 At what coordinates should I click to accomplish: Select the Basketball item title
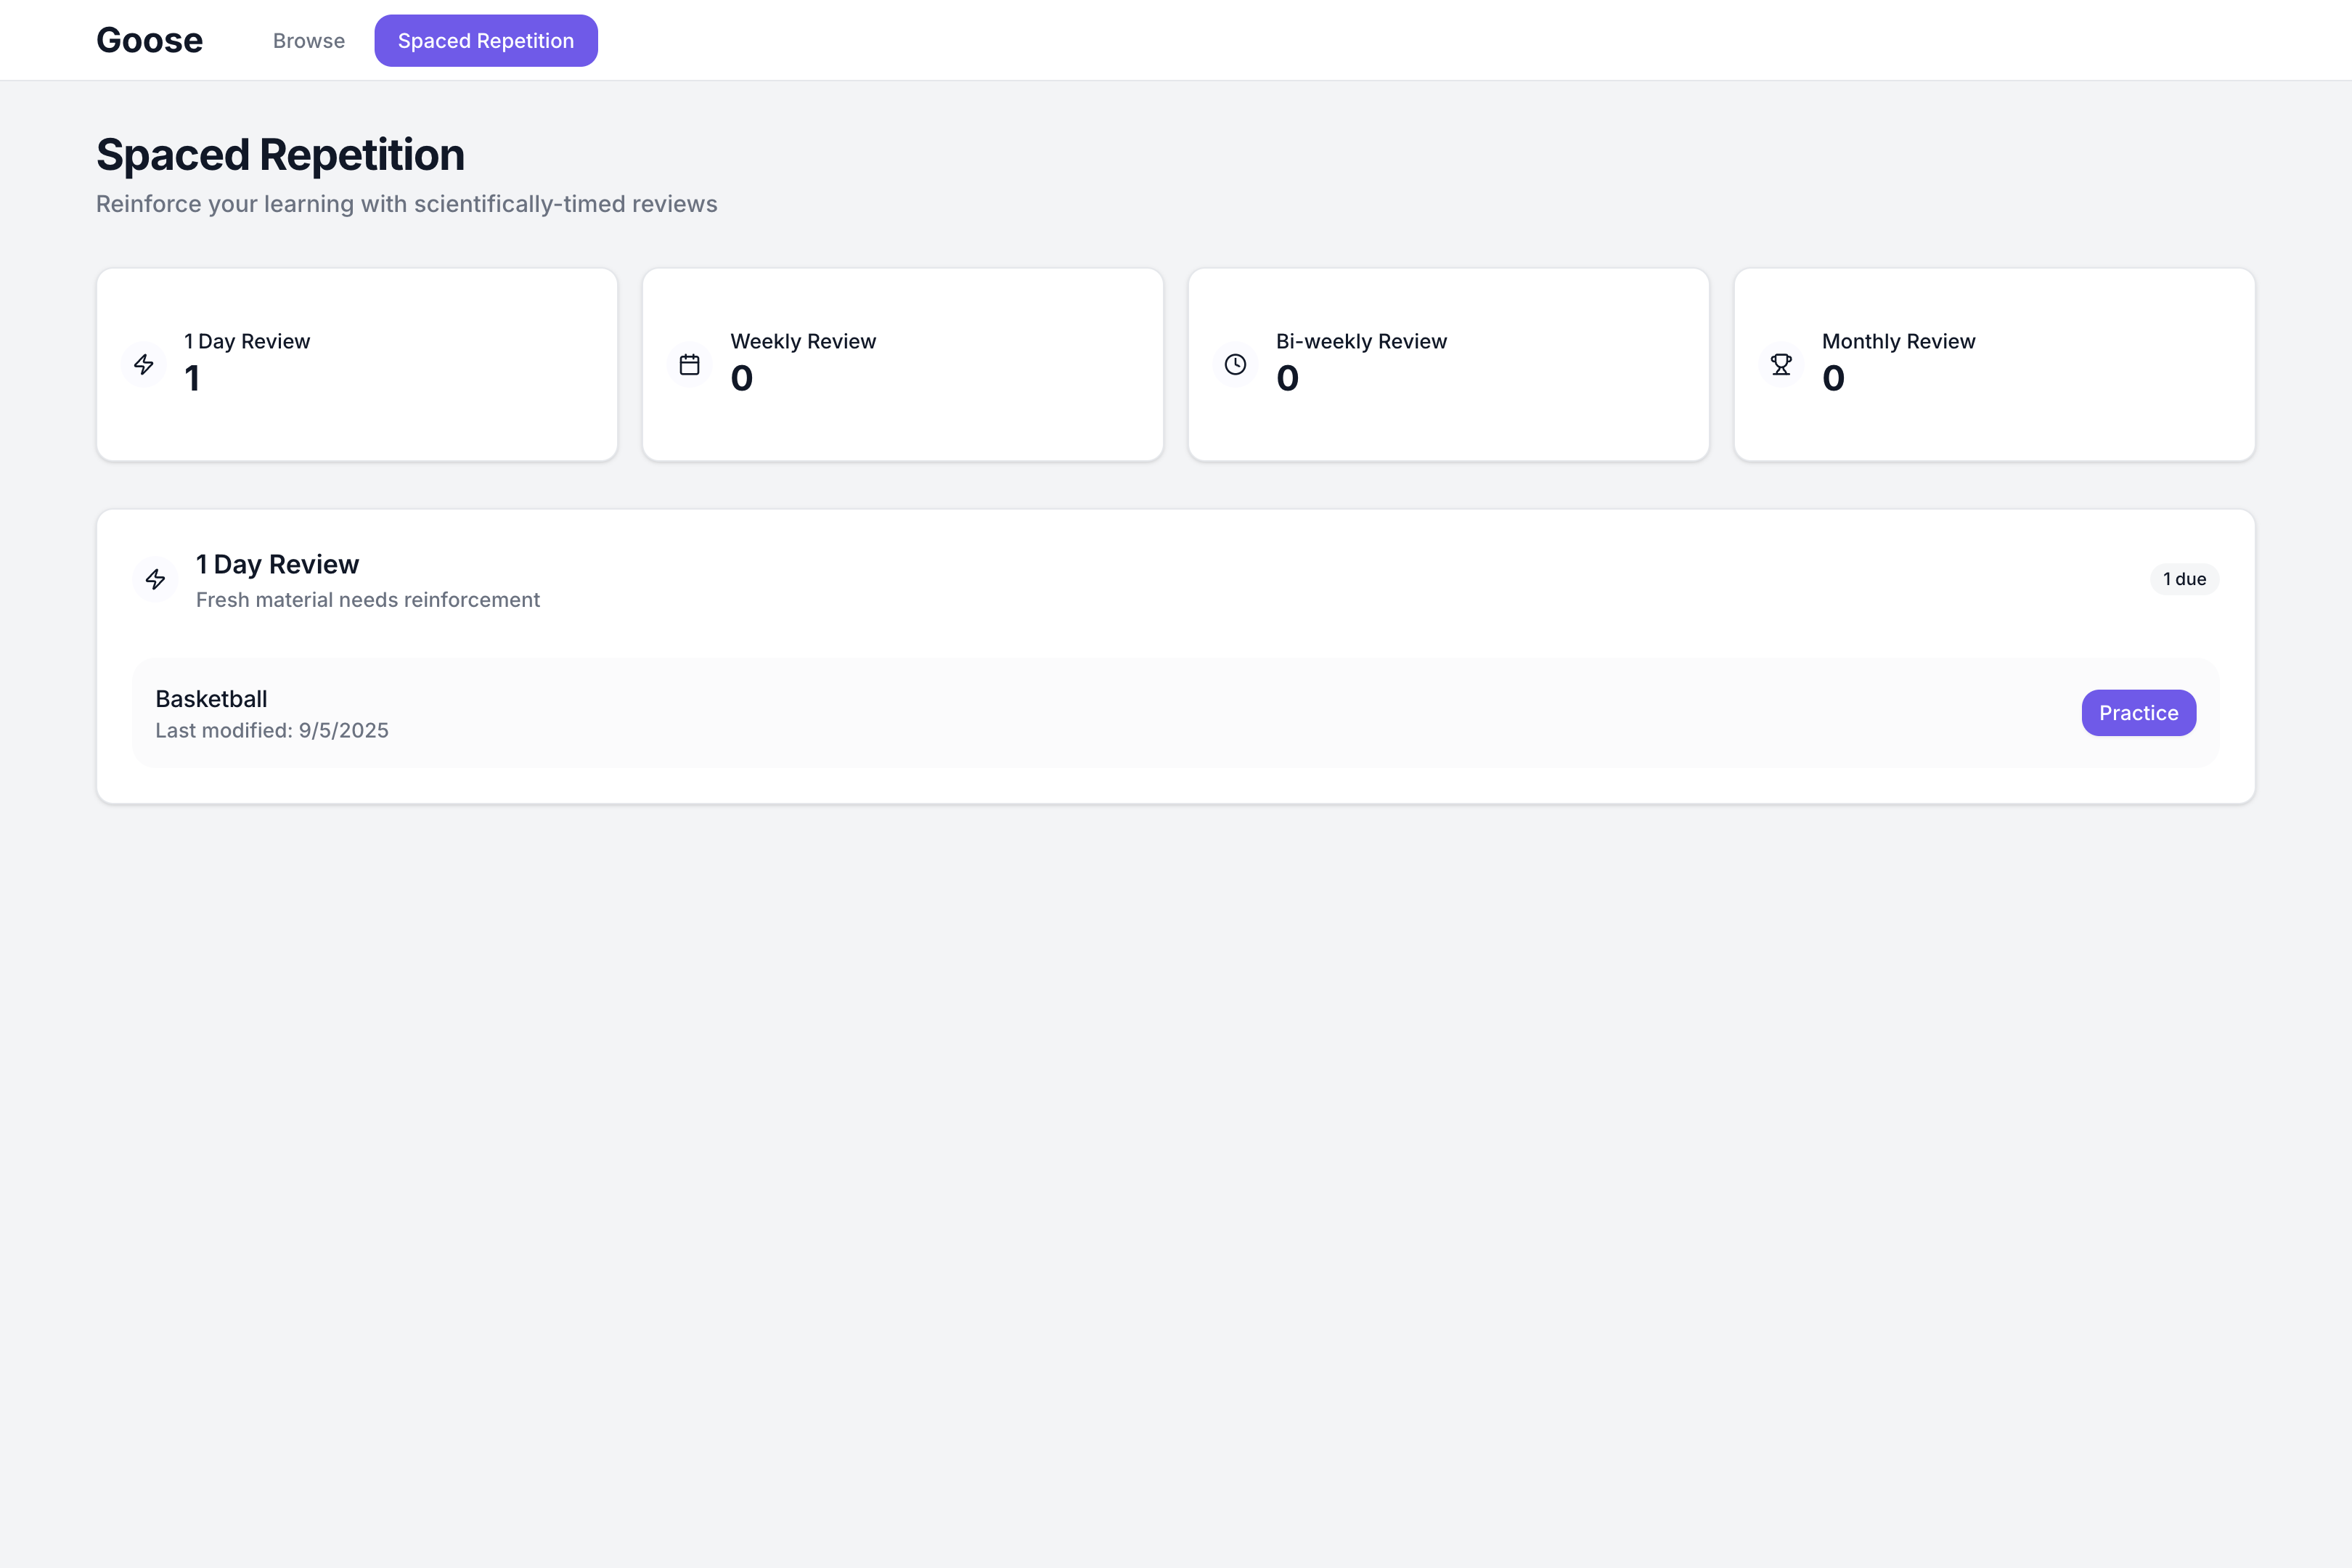pos(211,699)
